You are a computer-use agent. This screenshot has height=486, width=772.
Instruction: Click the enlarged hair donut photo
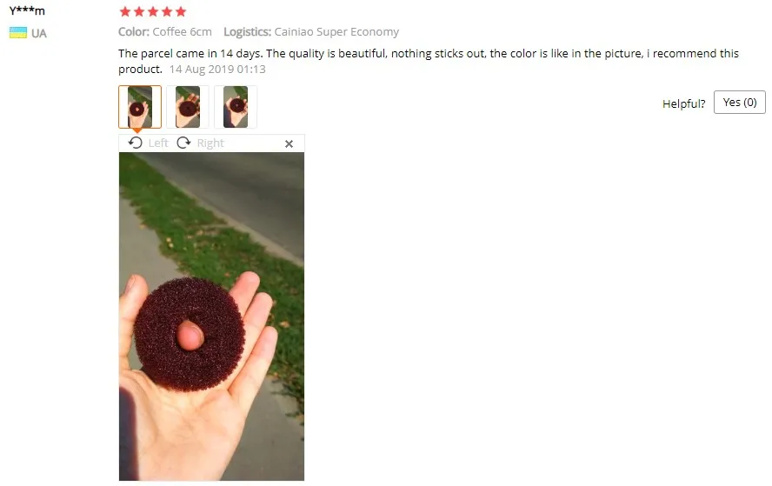click(212, 316)
